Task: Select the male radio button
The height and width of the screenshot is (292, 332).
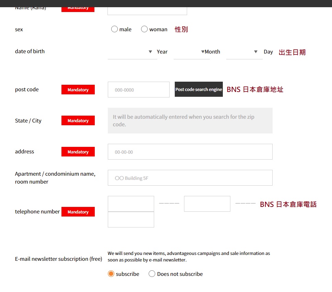Action: 114,29
